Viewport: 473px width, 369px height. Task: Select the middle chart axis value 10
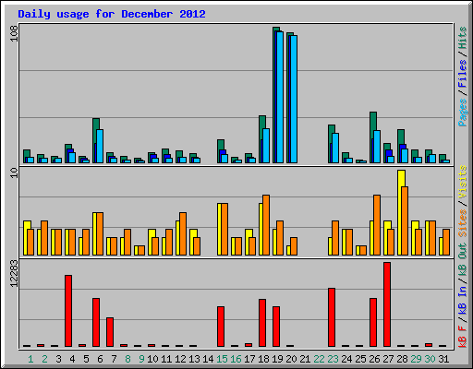(14, 173)
